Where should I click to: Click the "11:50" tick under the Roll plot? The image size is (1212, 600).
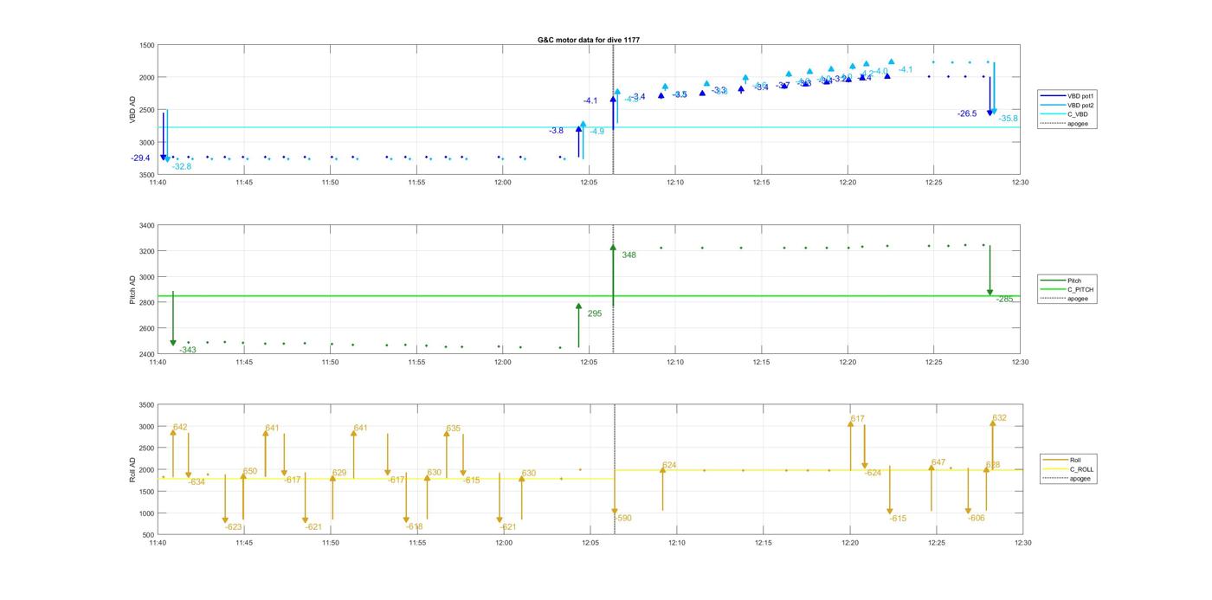(x=331, y=543)
